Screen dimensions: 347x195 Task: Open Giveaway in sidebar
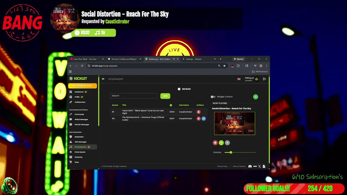click(78, 157)
